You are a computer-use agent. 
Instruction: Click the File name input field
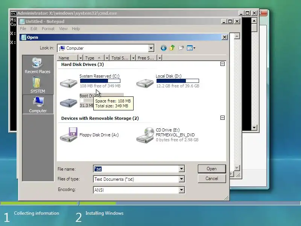(x=136, y=169)
